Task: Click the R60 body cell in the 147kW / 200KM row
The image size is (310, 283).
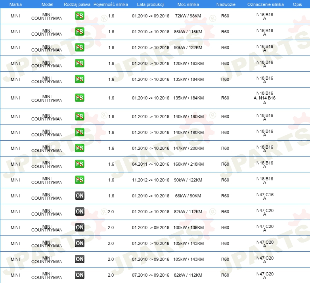Action: point(225,148)
